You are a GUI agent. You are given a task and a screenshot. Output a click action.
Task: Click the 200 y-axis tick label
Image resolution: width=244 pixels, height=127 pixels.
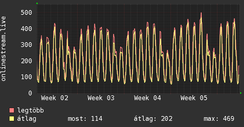click(26, 61)
